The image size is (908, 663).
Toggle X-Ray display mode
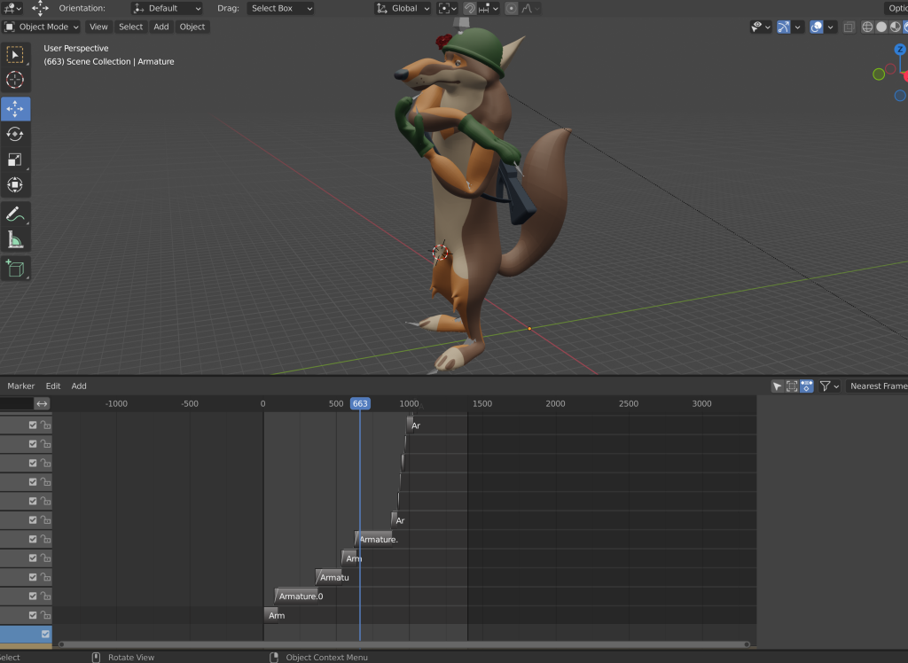[x=849, y=27]
